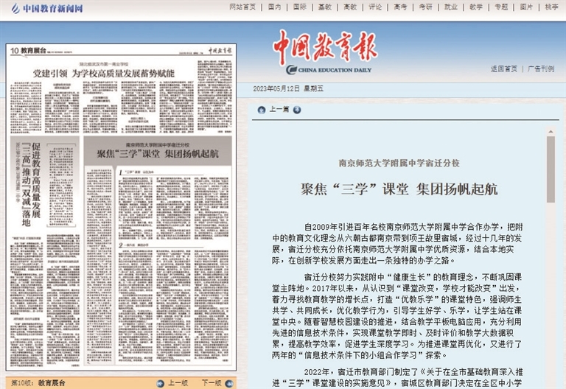Select the 党建引领 headline in page thumbnail

(x=104, y=74)
